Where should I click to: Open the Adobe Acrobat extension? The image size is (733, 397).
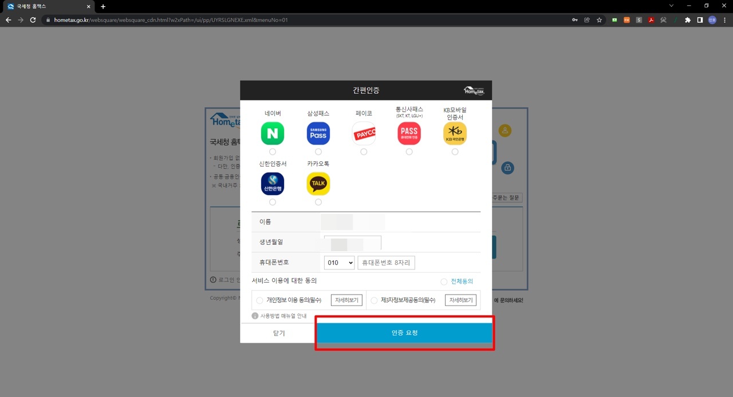point(651,19)
